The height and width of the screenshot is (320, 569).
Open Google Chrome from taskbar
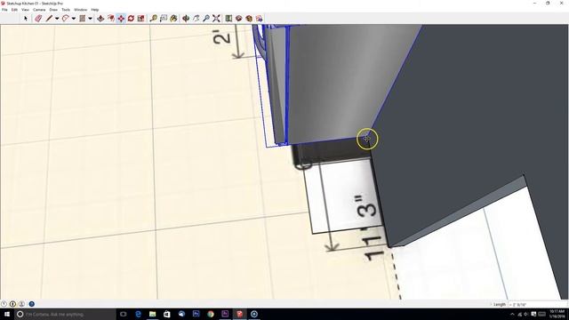click(x=211, y=314)
